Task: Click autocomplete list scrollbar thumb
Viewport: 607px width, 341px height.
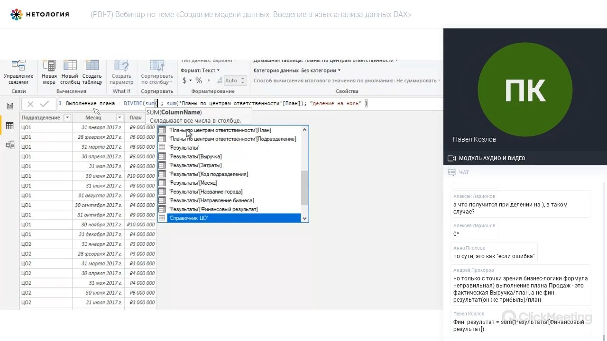Action: (x=305, y=188)
